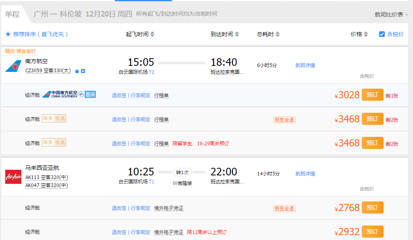Click the 精选·便宜省时 tag
Viewport: 413px width, 240px height.
tap(20, 51)
